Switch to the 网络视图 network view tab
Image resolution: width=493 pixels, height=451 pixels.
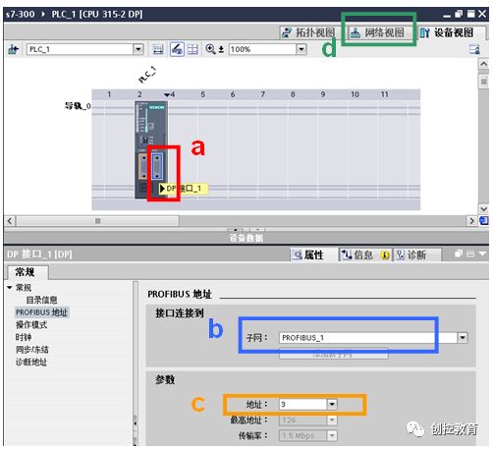click(378, 32)
